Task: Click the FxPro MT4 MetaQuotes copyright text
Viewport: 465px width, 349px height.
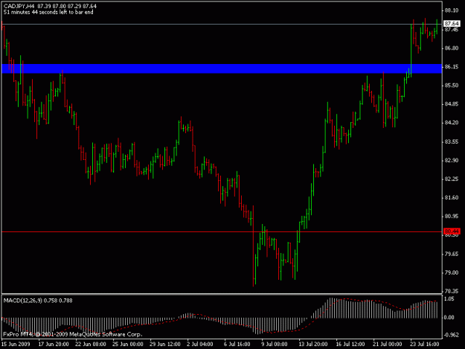Action: [73, 334]
